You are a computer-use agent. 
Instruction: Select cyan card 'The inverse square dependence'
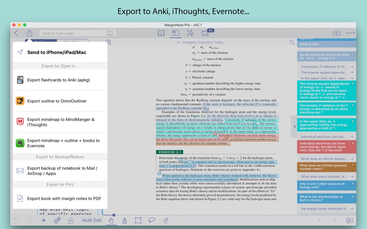point(327,91)
